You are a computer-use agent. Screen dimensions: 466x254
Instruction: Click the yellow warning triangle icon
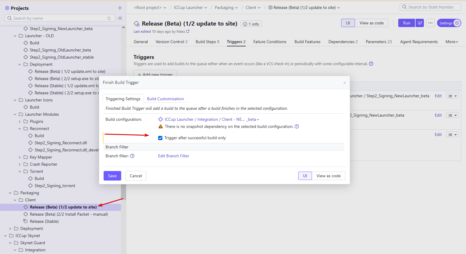coord(161,126)
